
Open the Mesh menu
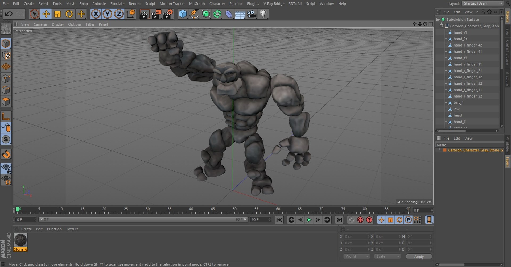coord(71,3)
